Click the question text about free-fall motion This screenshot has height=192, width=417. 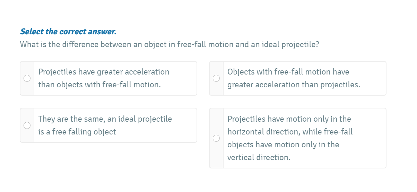pos(169,45)
